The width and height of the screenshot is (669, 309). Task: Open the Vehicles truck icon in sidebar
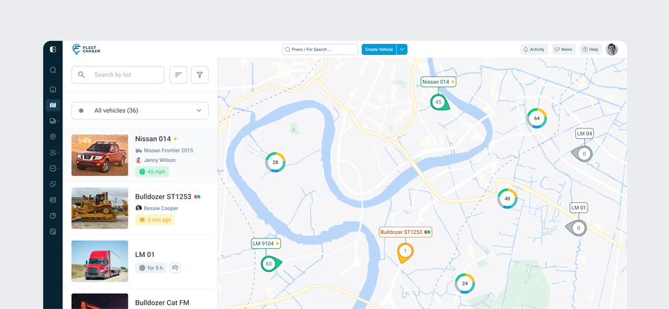53,121
